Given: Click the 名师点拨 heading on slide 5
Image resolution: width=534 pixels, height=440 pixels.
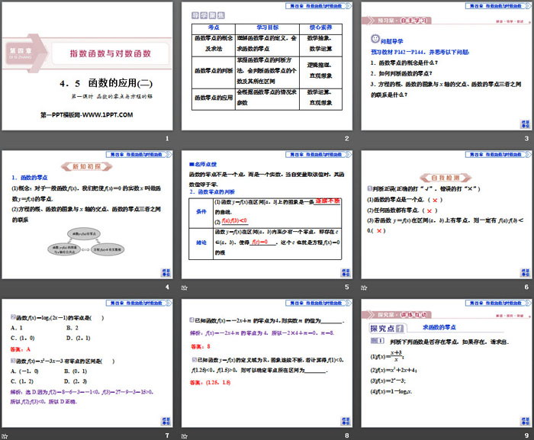Looking at the screenshot, I should (203, 164).
